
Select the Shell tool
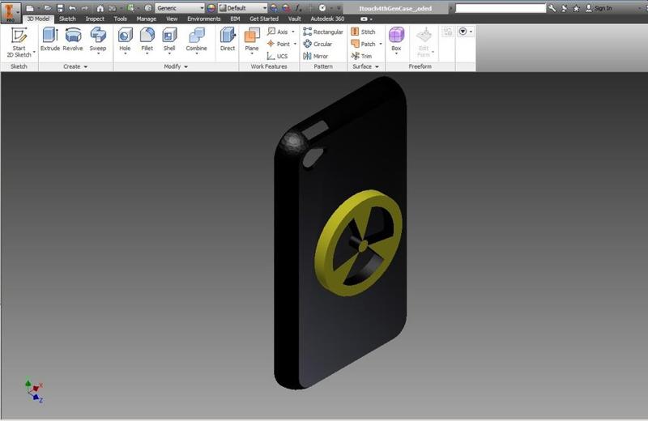169,40
